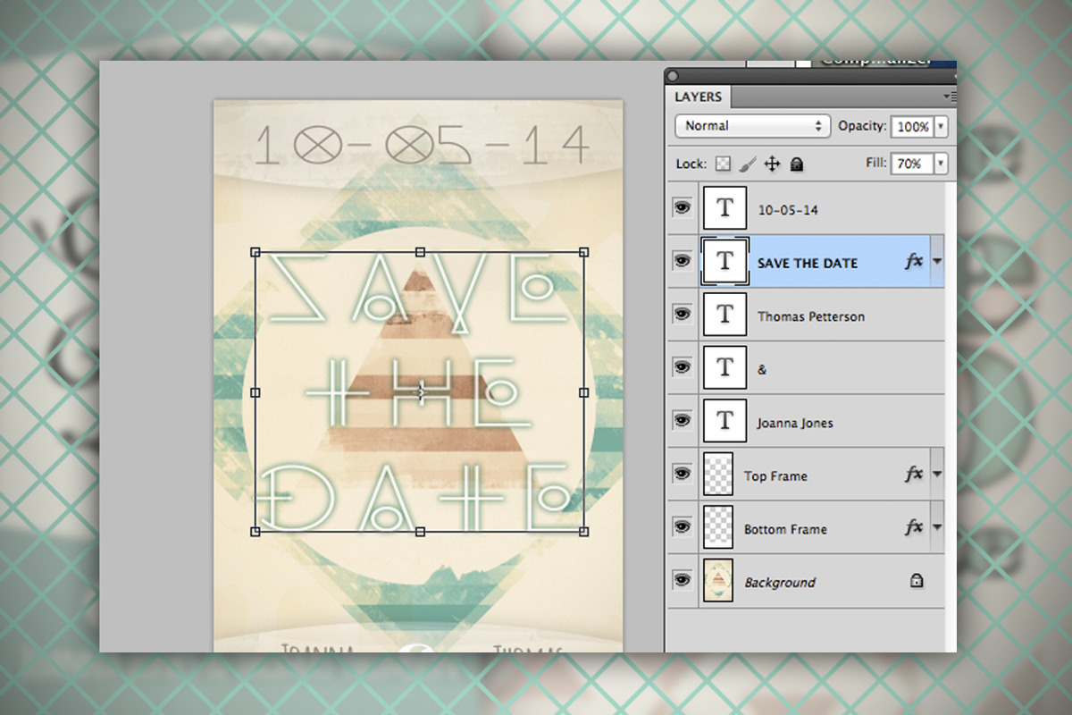The width and height of the screenshot is (1072, 715).
Task: Click the & layer type thumbnail
Action: click(724, 367)
